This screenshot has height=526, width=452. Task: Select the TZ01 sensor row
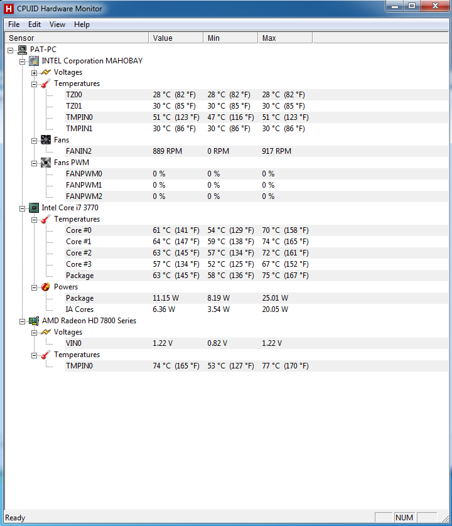[256, 106]
